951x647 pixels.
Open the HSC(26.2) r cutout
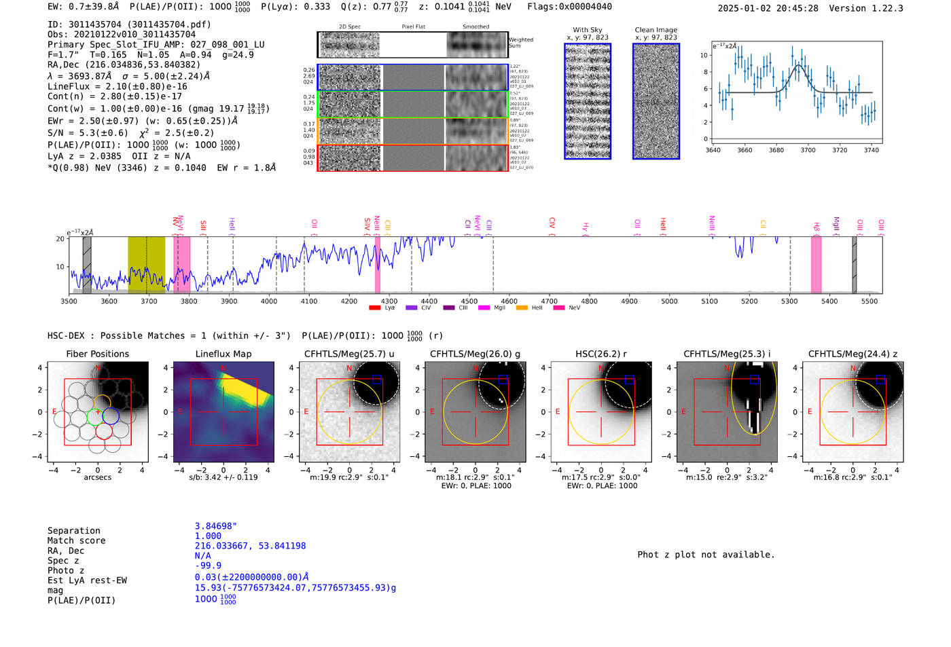[x=601, y=412]
